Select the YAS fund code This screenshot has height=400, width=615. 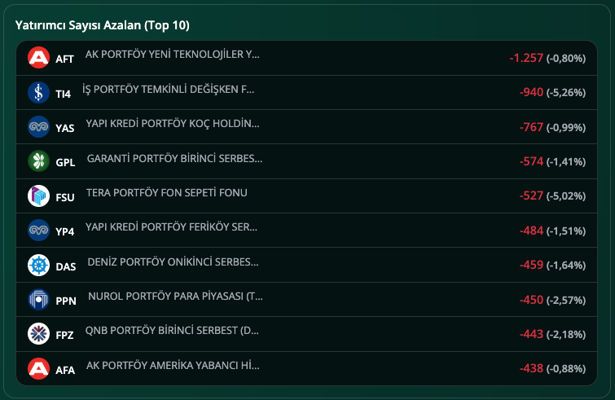(x=64, y=129)
